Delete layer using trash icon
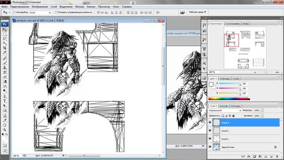The width and height of the screenshot is (284, 160). (x=277, y=156)
